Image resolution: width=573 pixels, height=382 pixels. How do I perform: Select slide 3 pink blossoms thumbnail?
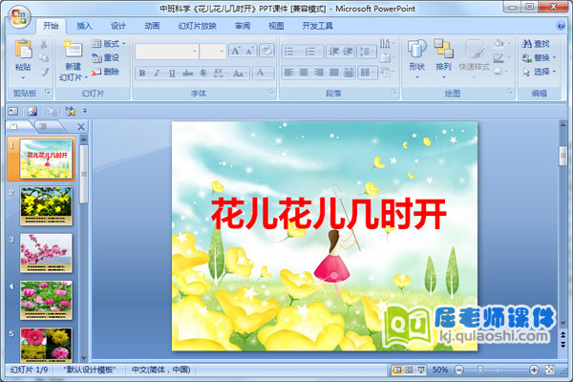[46, 253]
